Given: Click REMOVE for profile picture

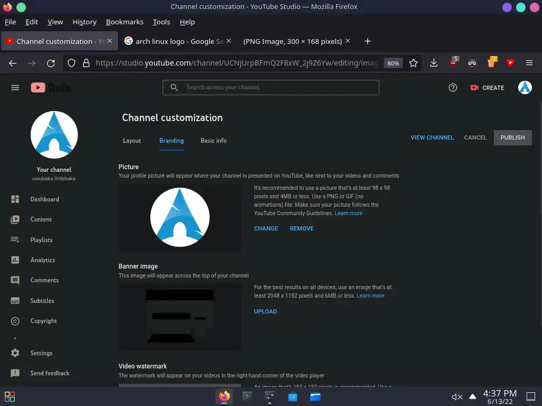Looking at the screenshot, I should click(302, 228).
